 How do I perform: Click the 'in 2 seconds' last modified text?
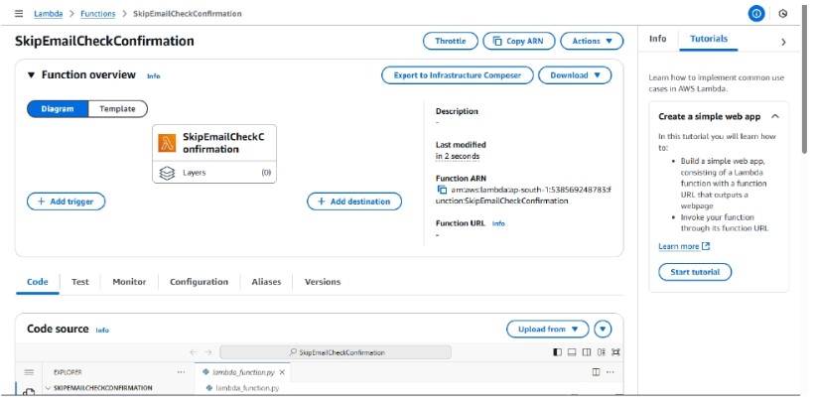pos(458,156)
